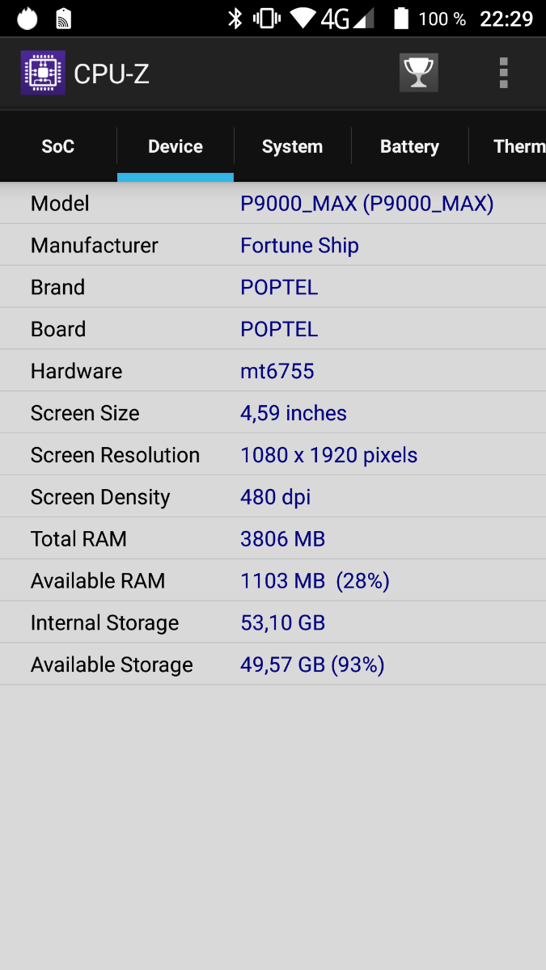Switch to the SoC tab
The height and width of the screenshot is (970, 546).
[x=58, y=146]
